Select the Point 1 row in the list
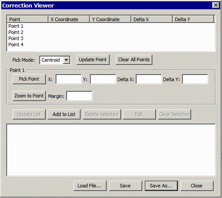Viewport: 222px width, 198px height. click(x=111, y=26)
